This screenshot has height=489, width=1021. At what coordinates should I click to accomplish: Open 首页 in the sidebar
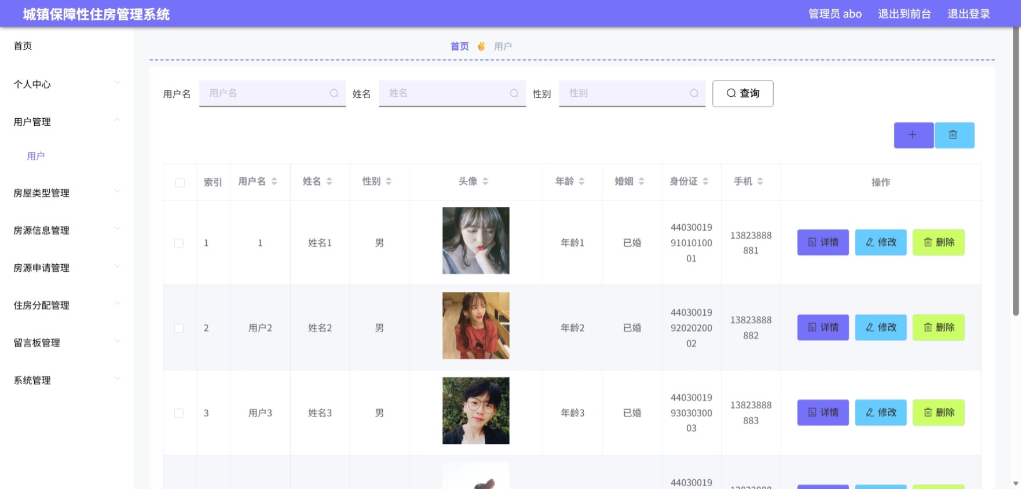pos(23,46)
